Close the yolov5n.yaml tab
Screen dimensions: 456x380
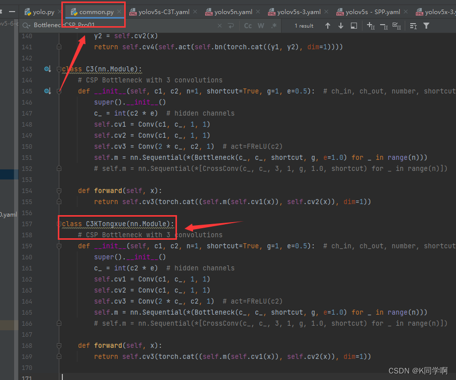pyautogui.click(x=258, y=12)
